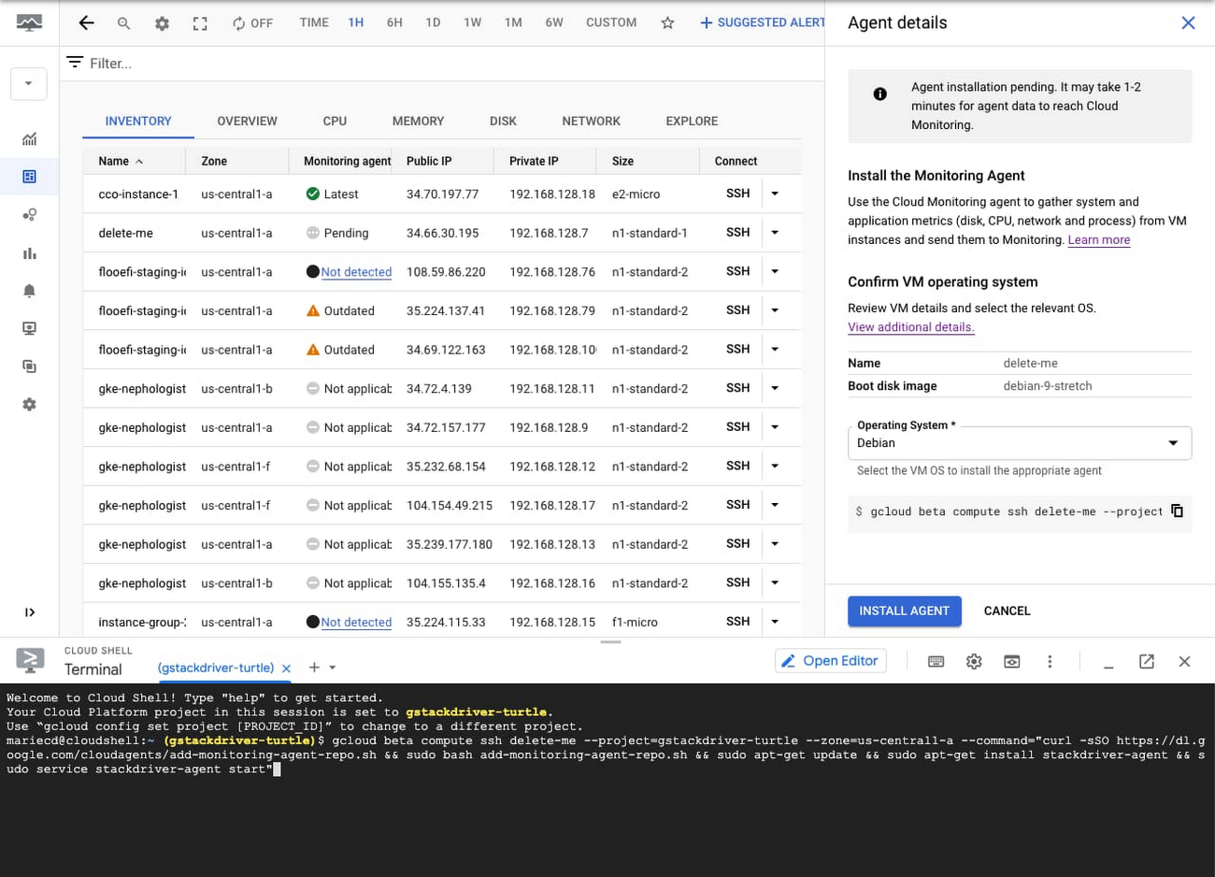This screenshot has width=1215, height=877.
Task: Open Cloud Shell terminal settings gear
Action: pos(974,661)
